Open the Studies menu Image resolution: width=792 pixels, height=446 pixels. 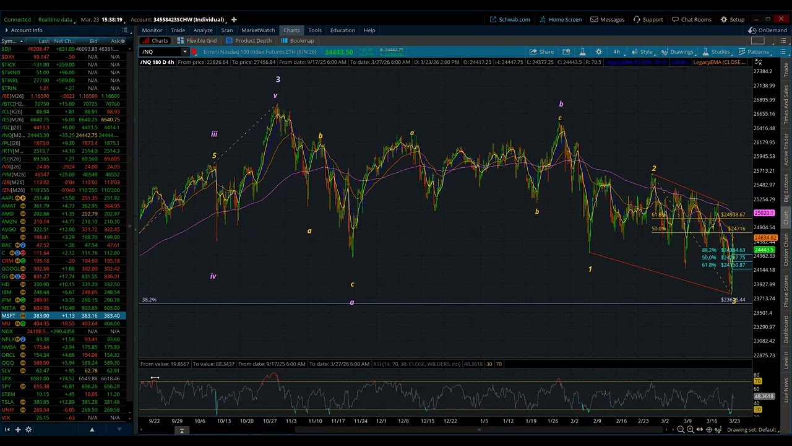click(x=716, y=51)
